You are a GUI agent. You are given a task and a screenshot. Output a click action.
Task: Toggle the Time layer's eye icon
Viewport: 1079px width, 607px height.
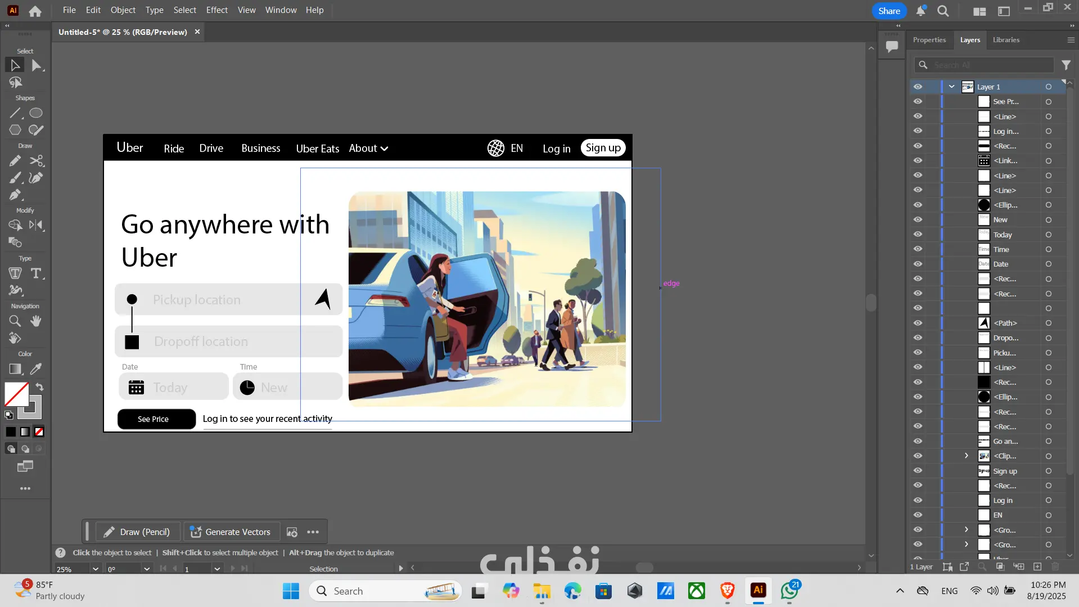918,249
